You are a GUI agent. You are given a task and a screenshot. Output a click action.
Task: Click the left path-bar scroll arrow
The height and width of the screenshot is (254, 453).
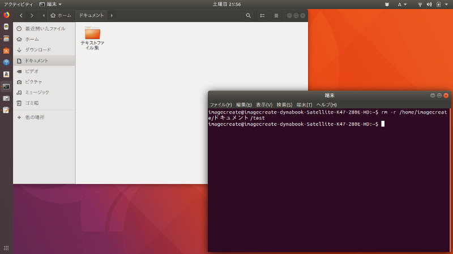[44, 16]
